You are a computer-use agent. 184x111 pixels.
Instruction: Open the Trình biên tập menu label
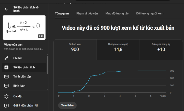[22, 77]
